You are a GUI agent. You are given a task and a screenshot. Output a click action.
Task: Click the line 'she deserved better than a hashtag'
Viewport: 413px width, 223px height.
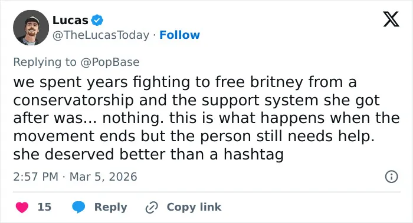pyautogui.click(x=148, y=154)
